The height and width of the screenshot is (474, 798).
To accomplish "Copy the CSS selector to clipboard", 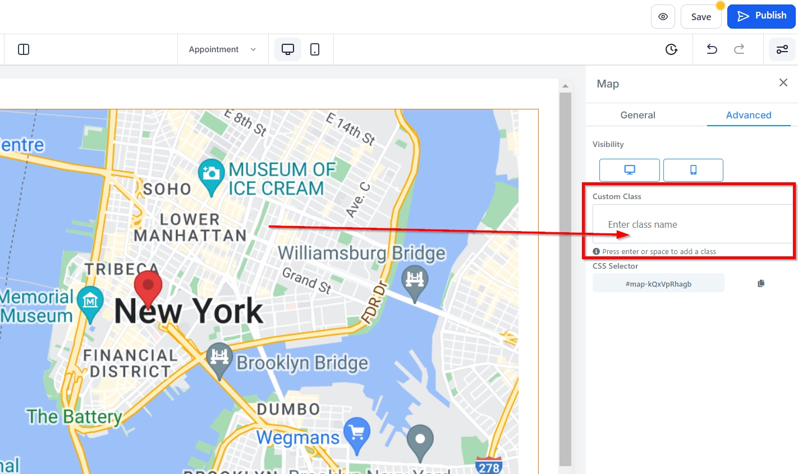I will coord(761,283).
